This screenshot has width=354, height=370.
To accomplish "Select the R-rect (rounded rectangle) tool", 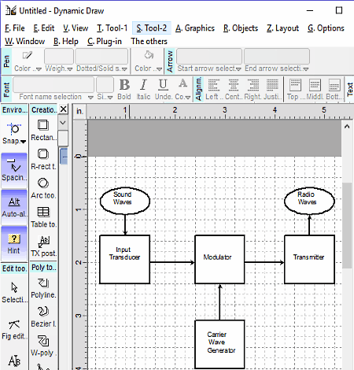I will [x=43, y=159].
